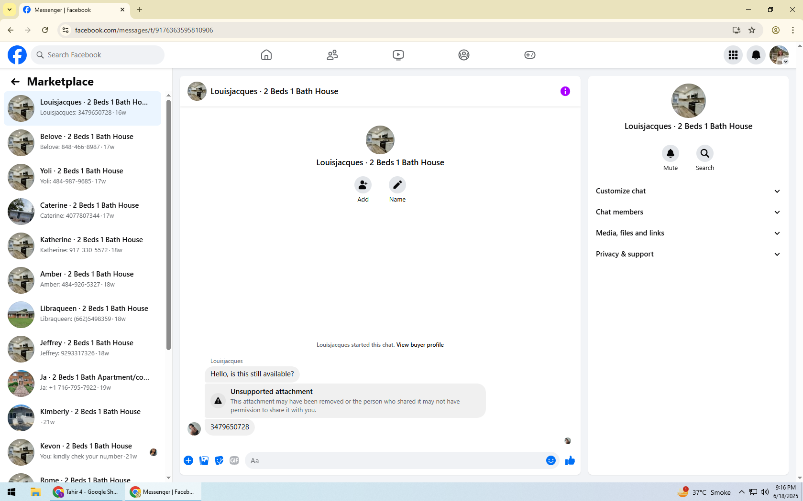Expand Chat members section

coord(688,212)
